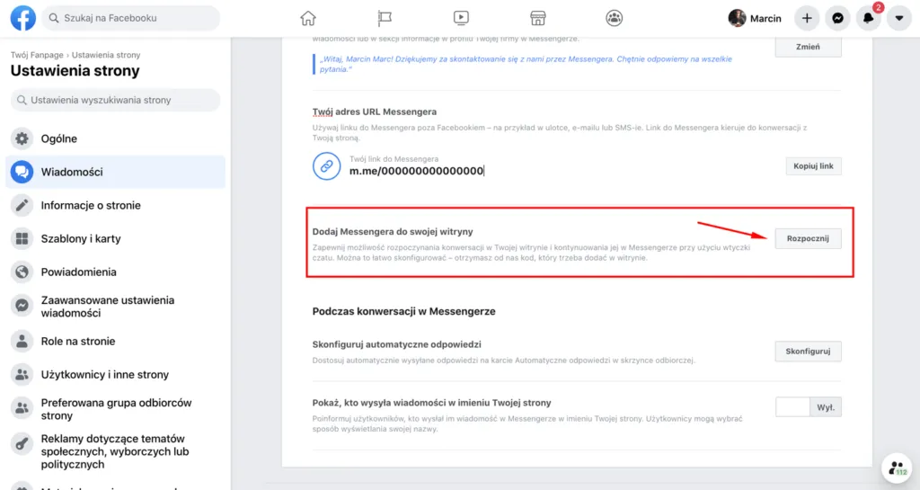The width and height of the screenshot is (920, 490).
Task: Open the Groups icon in top bar
Action: [x=615, y=18]
